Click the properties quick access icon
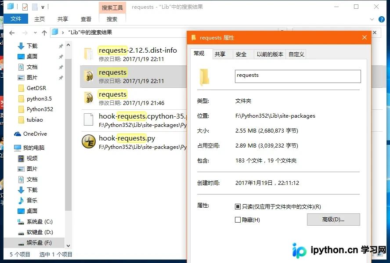This screenshot has width=390, height=263. pyautogui.click(x=25, y=7)
